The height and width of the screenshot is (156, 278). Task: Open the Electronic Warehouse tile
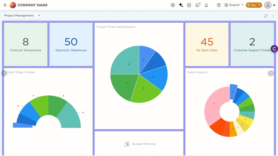coord(71,44)
